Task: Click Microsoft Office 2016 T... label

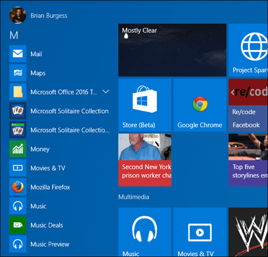Action: [64, 92]
